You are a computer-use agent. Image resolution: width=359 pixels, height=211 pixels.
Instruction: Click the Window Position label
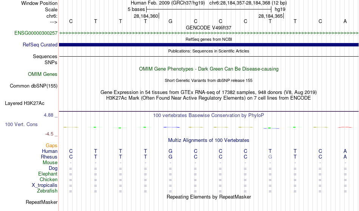coord(39,3)
